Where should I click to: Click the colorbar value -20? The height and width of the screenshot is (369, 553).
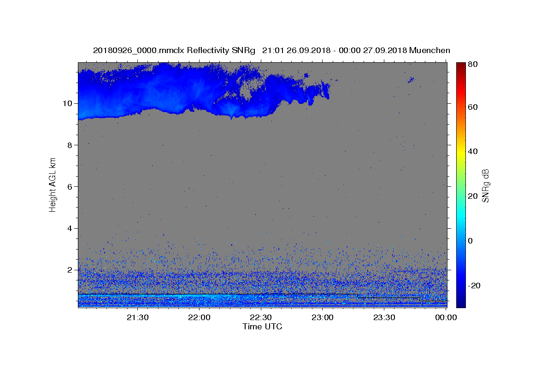click(475, 286)
